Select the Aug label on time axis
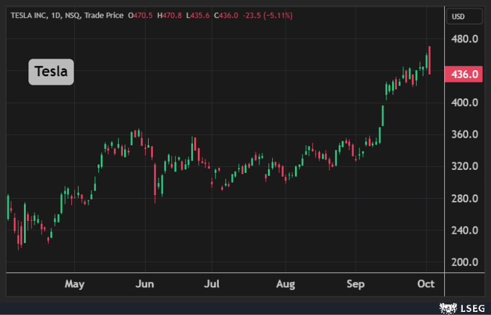Viewport: 491px width, 315px height. click(286, 284)
